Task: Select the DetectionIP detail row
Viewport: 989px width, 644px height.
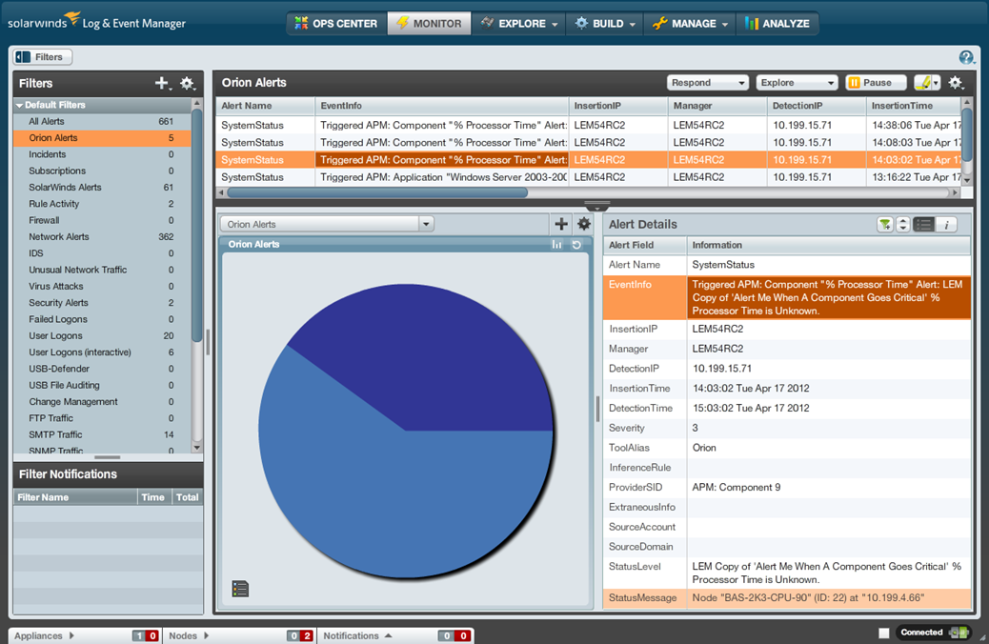Action: click(787, 369)
